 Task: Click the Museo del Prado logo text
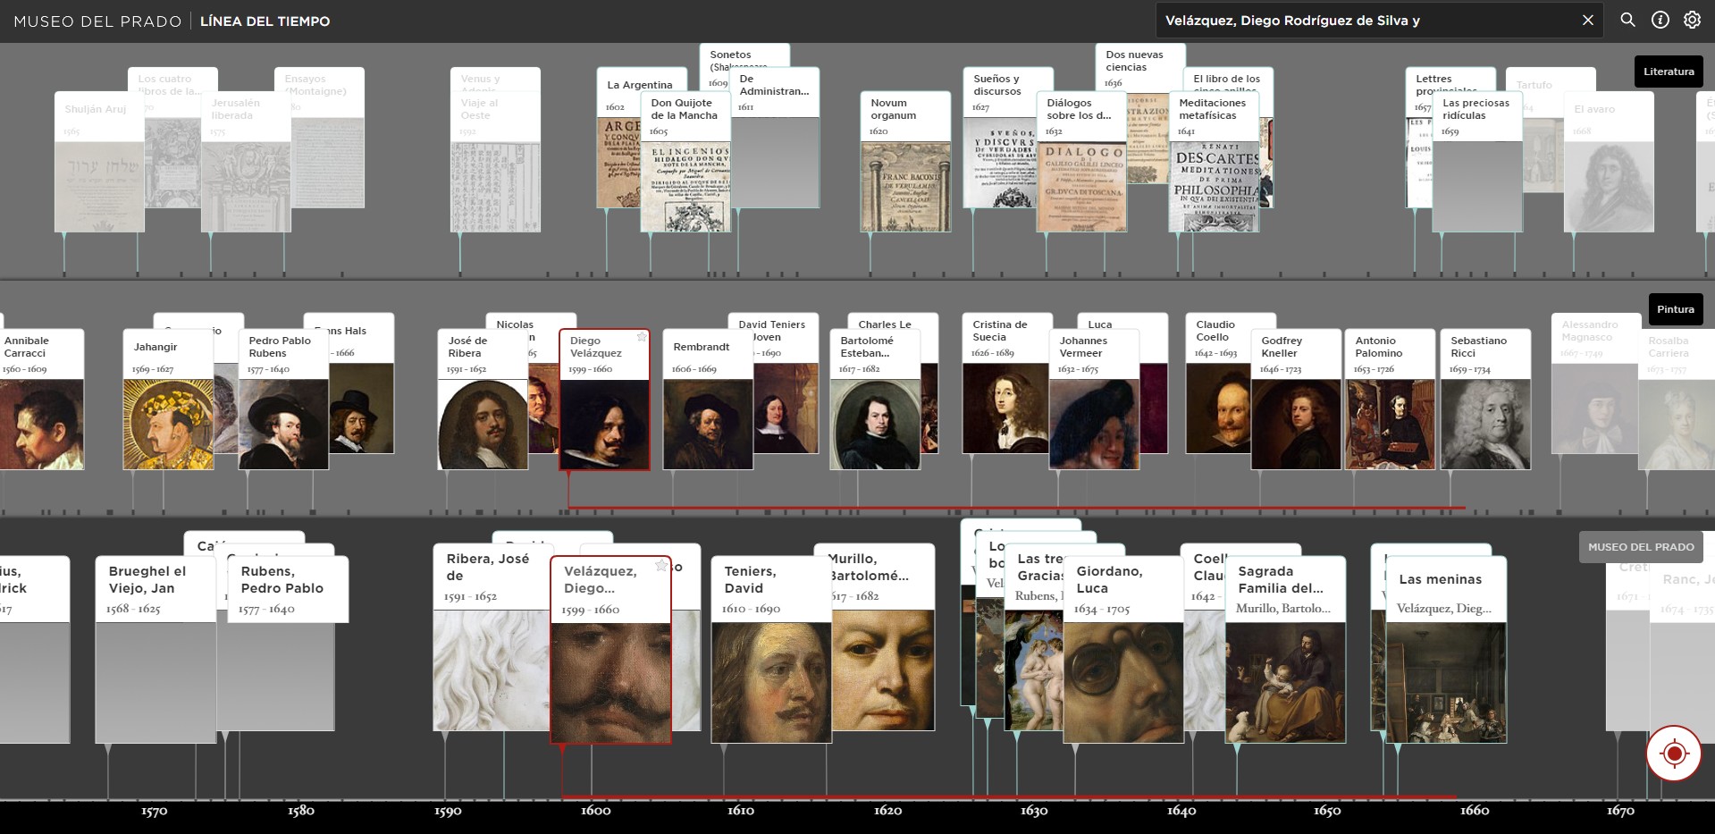pyautogui.click(x=97, y=21)
